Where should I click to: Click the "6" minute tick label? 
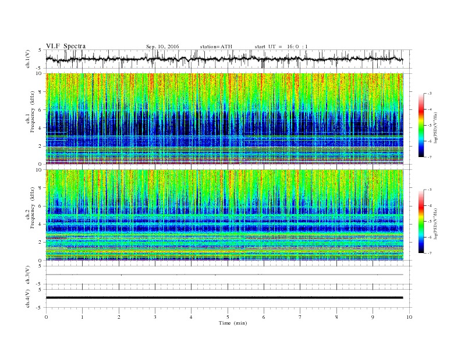[x=264, y=317]
